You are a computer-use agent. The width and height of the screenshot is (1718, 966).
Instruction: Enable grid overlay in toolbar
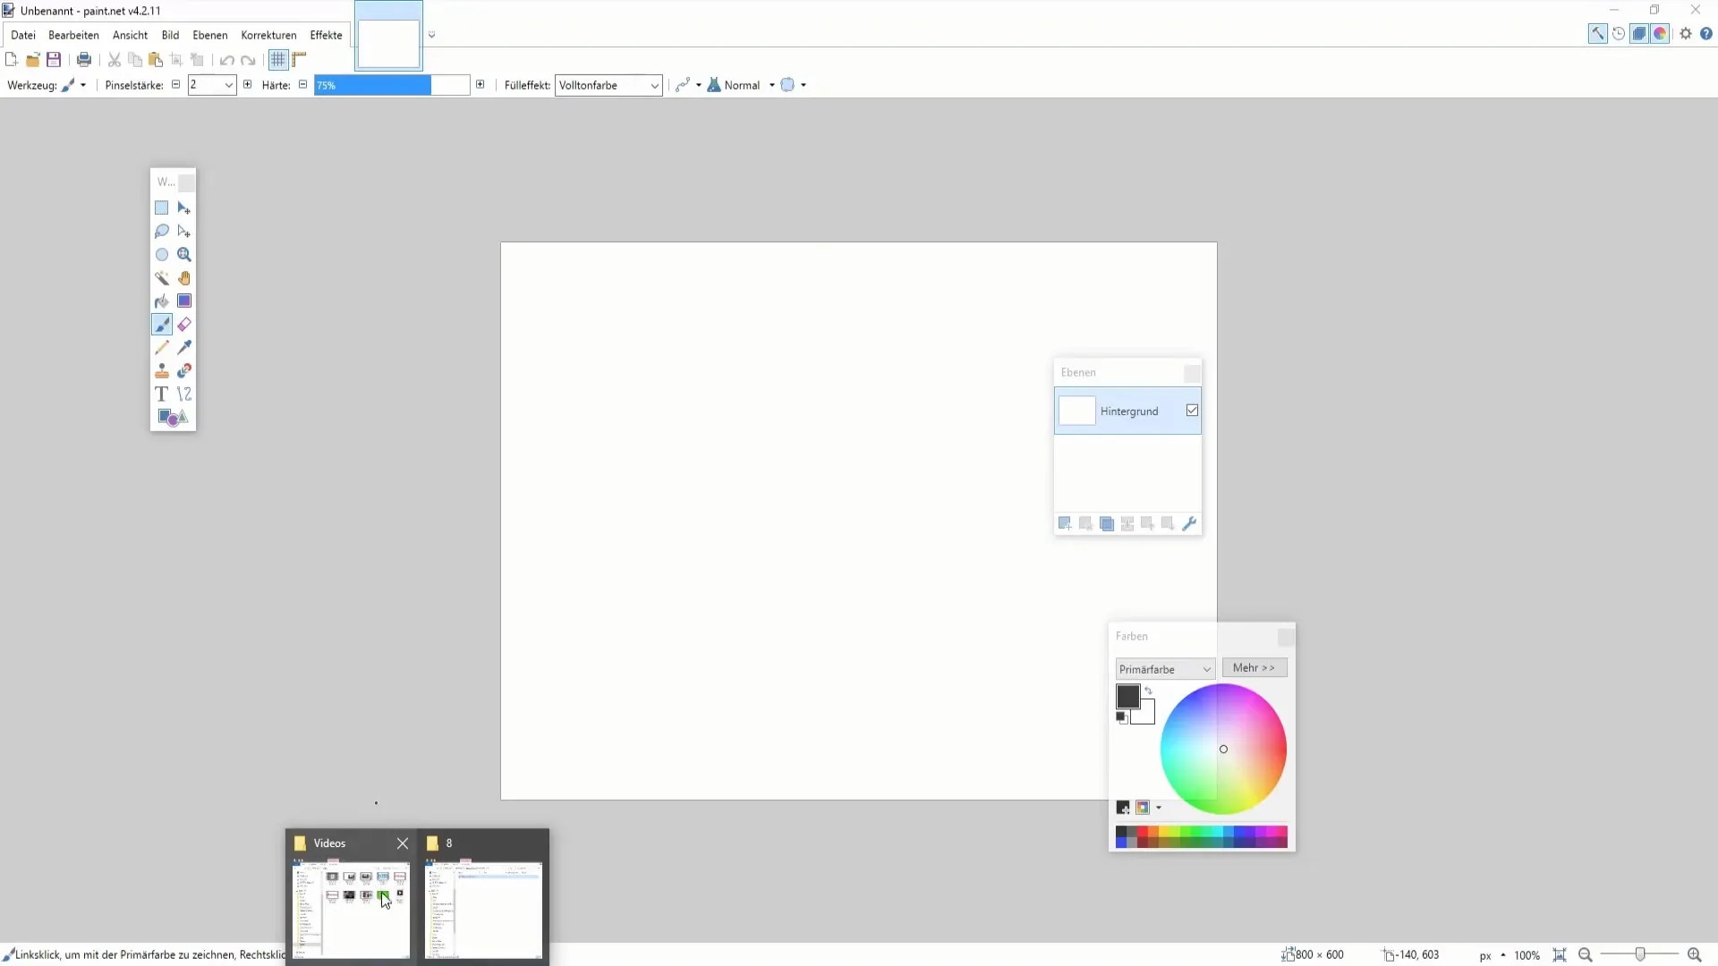click(278, 60)
